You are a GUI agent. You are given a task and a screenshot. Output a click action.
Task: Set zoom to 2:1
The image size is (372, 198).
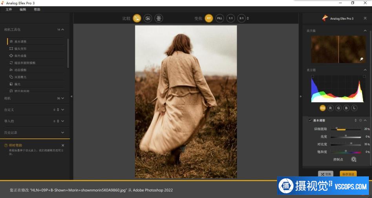(241, 18)
